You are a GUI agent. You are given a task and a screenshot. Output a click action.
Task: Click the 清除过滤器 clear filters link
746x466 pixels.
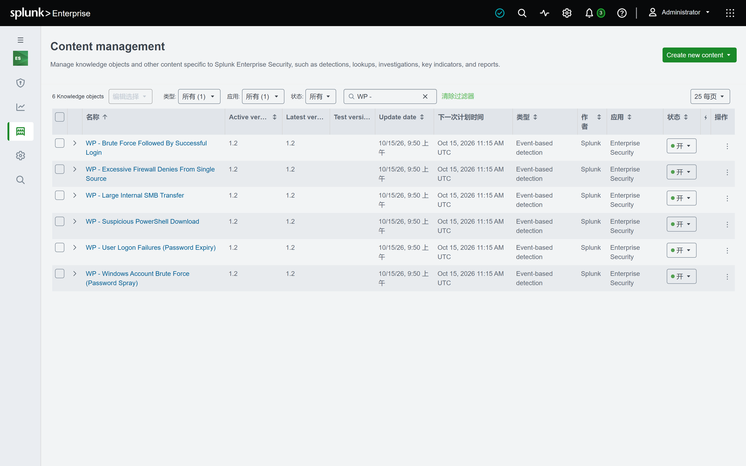[x=458, y=96]
